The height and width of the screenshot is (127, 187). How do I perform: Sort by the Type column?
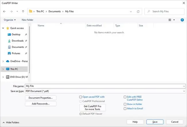[x=118, y=26]
